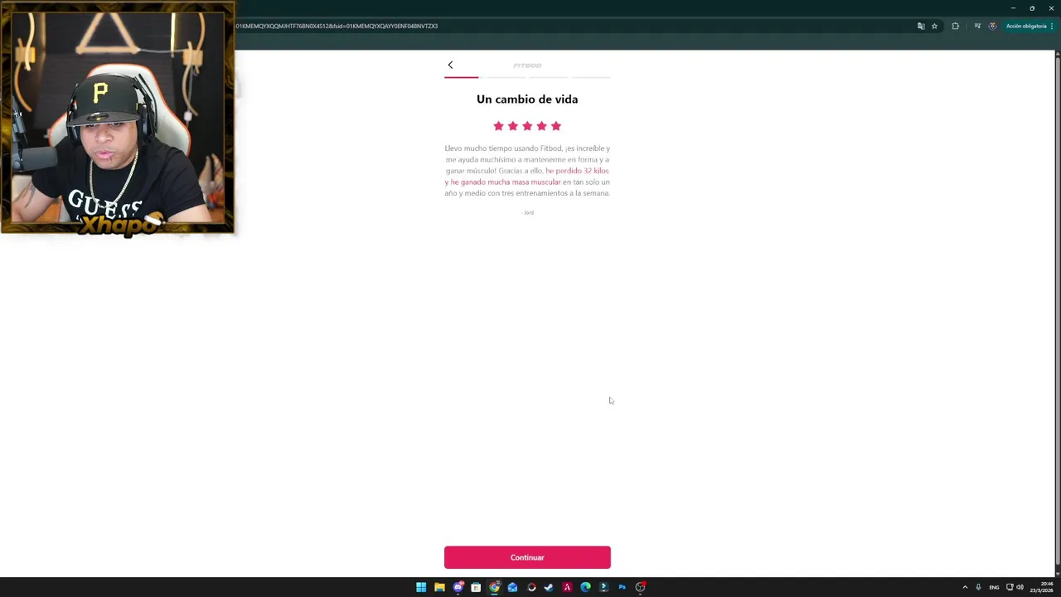The height and width of the screenshot is (597, 1061).
Task: Open the clock and date flyout
Action: pos(1040,587)
